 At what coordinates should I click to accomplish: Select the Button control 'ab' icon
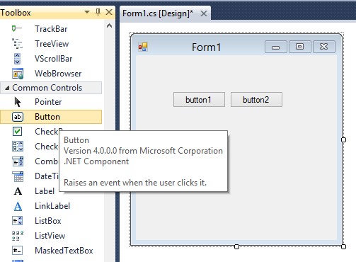tap(18, 117)
